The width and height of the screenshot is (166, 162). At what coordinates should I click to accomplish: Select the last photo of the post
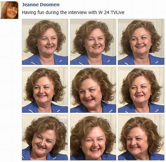point(141,137)
